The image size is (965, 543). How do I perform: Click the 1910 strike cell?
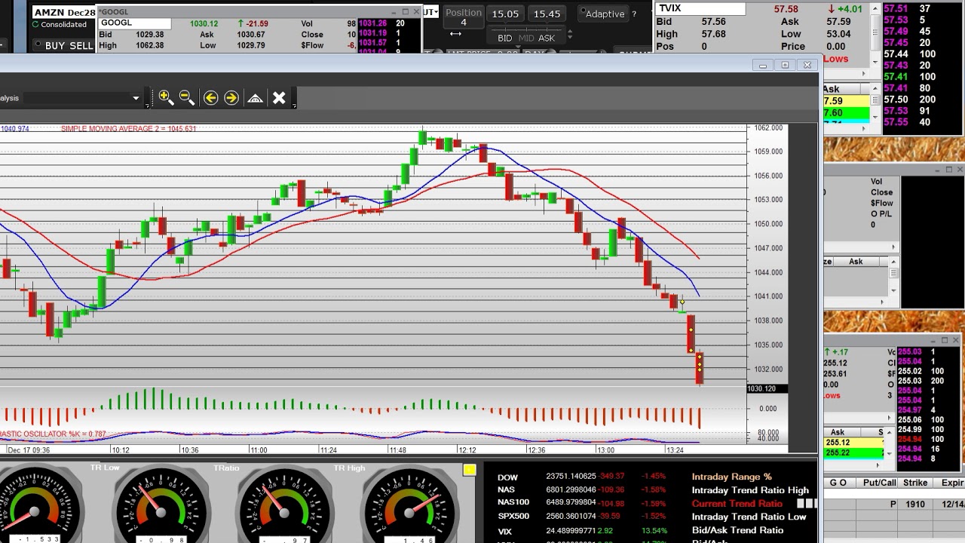click(x=915, y=504)
